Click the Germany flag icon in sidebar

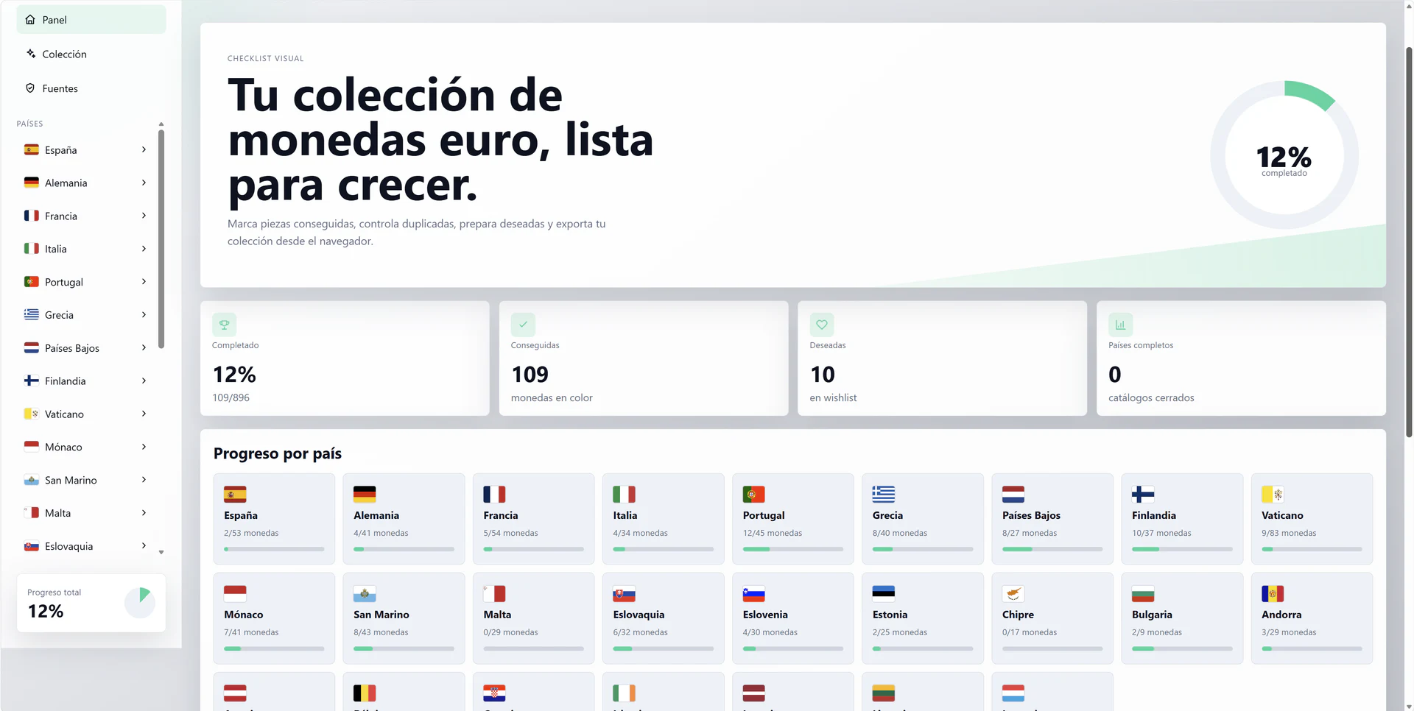pyautogui.click(x=32, y=183)
